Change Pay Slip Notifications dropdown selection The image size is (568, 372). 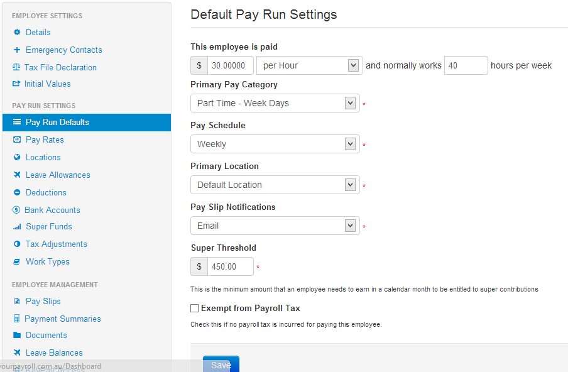tap(275, 226)
